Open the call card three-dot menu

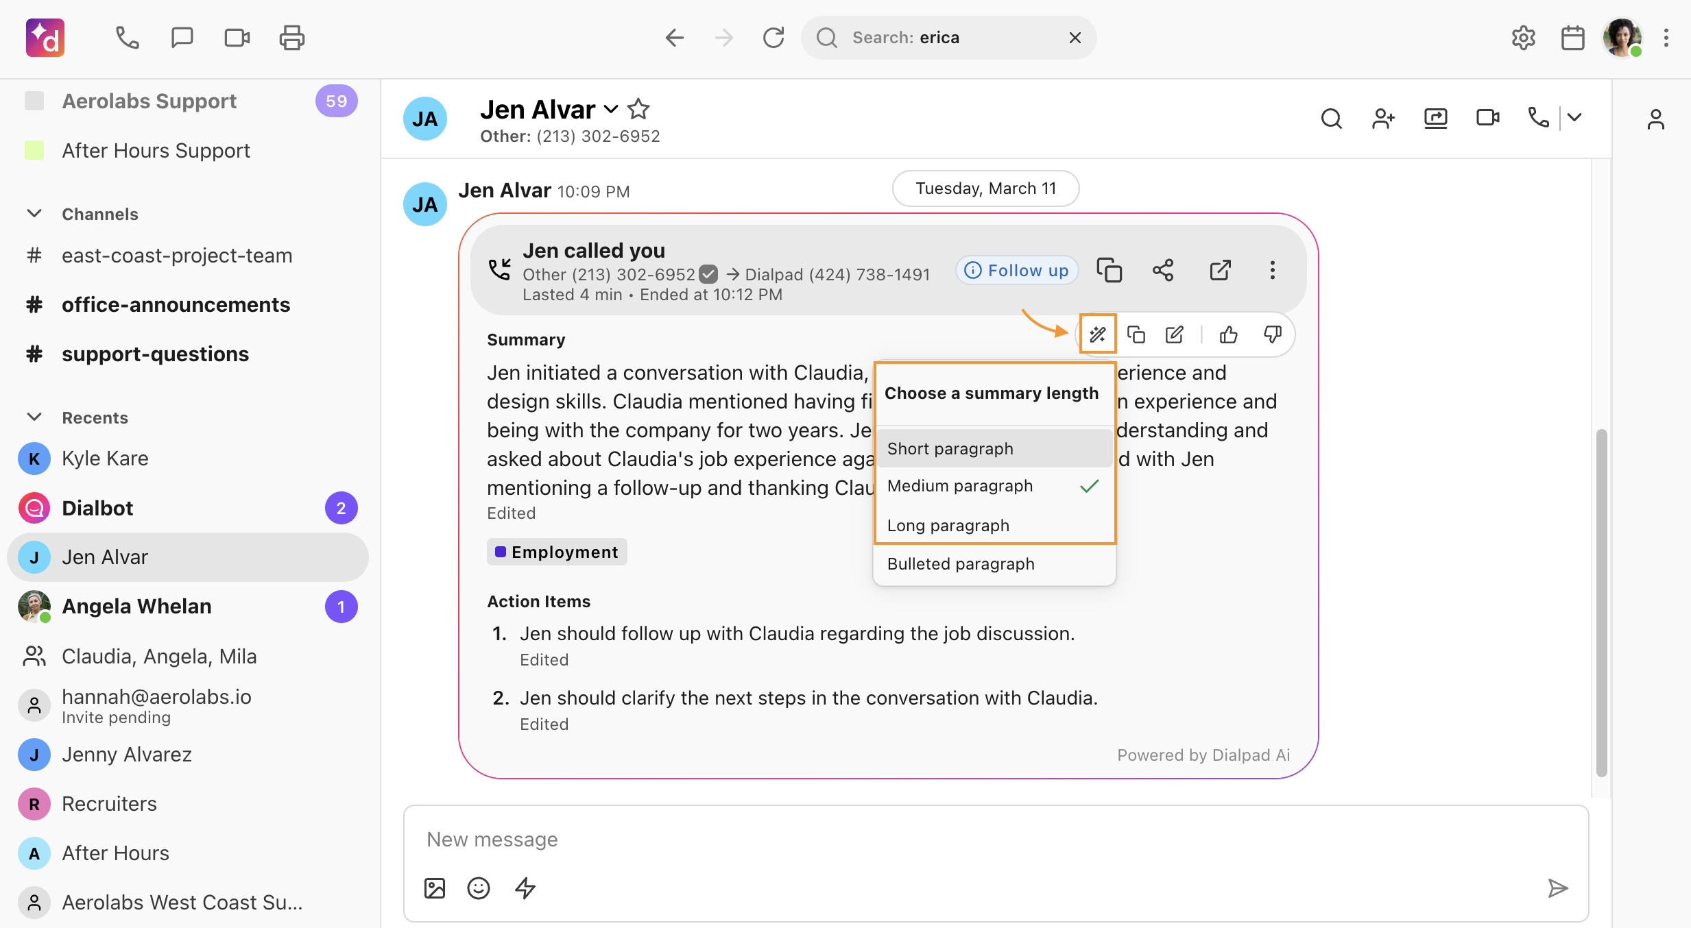point(1272,270)
